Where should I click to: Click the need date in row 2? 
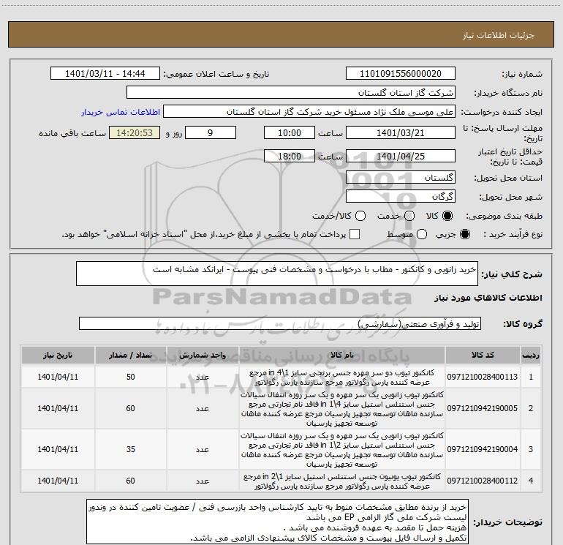(x=58, y=408)
